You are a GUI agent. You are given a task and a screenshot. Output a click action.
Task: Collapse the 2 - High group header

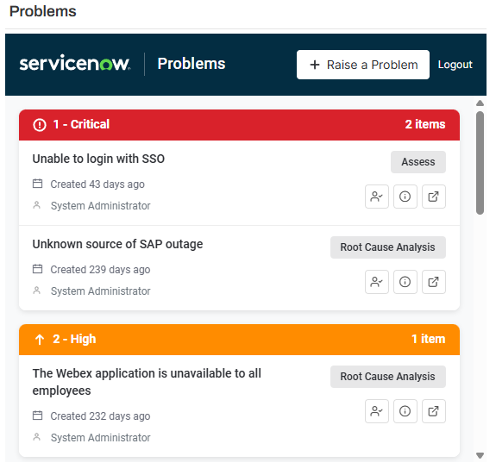[239, 339]
